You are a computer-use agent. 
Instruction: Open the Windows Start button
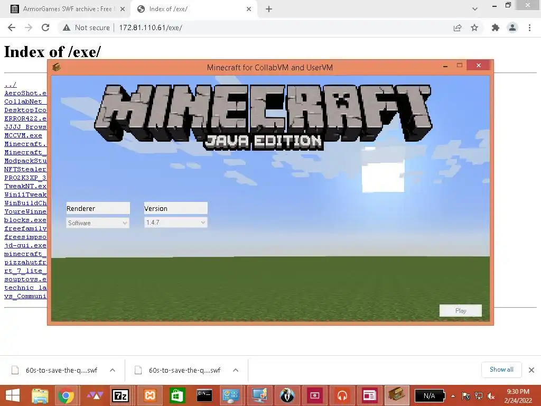(13, 395)
